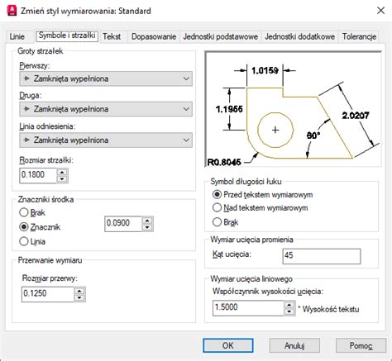The width and height of the screenshot is (392, 361).
Task: Increase jog height factor with up arrow
Action: point(289,305)
